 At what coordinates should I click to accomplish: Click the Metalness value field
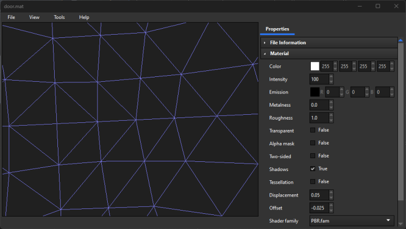(x=318, y=105)
